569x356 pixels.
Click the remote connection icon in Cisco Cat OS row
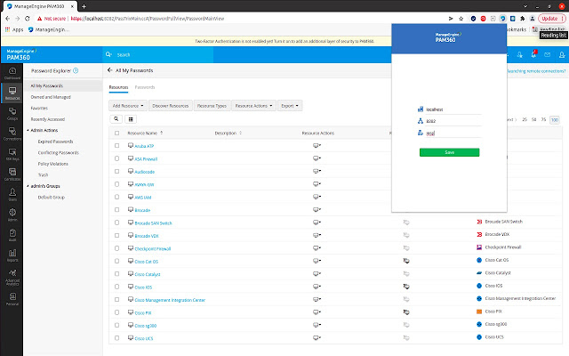(x=406, y=261)
